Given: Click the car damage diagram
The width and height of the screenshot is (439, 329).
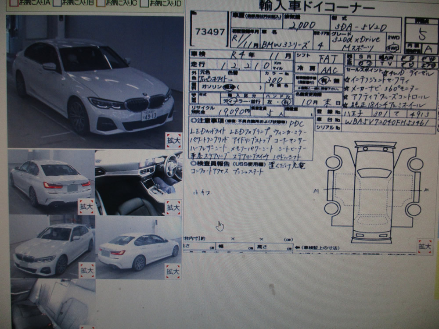Looking at the screenshot, I should [x=374, y=192].
